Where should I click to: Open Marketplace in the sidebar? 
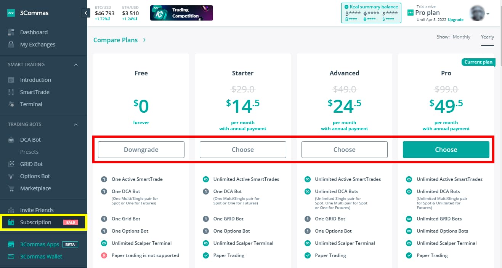pyautogui.click(x=35, y=188)
